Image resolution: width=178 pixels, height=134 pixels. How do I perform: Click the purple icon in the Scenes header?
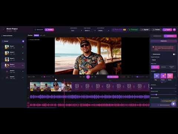coord(23,41)
